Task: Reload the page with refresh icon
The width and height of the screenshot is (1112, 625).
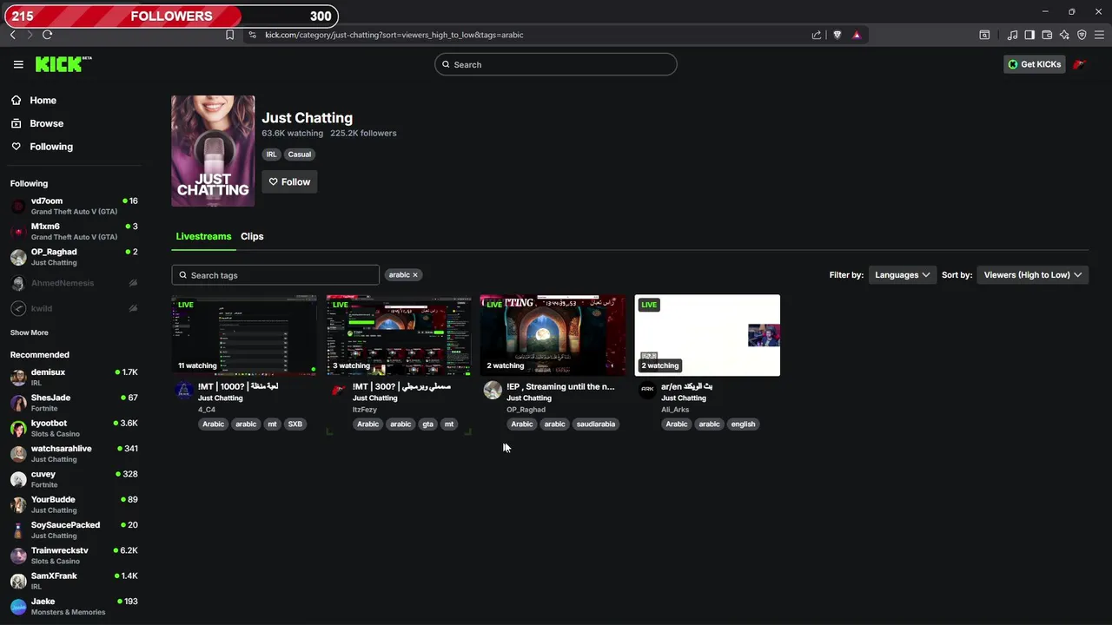Action: tap(47, 35)
